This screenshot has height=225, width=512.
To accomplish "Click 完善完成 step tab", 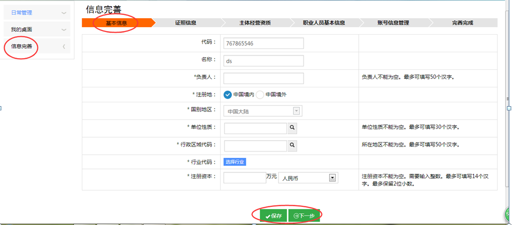I will (462, 23).
